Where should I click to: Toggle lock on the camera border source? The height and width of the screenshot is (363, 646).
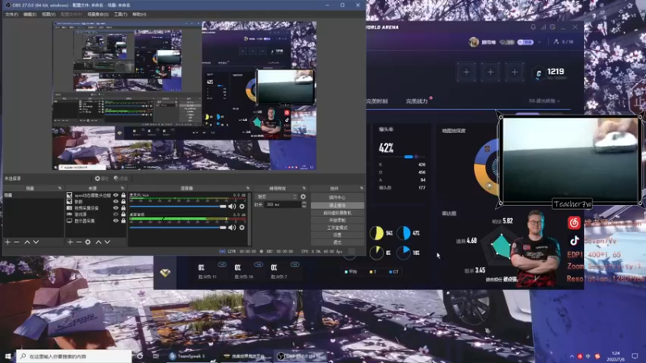pyautogui.click(x=124, y=195)
